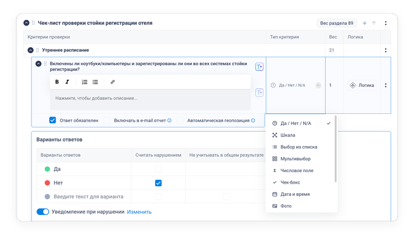The height and width of the screenshot is (240, 414).
Task: Click the question title text about ноутбуки/компьютеры
Action: tap(149, 67)
